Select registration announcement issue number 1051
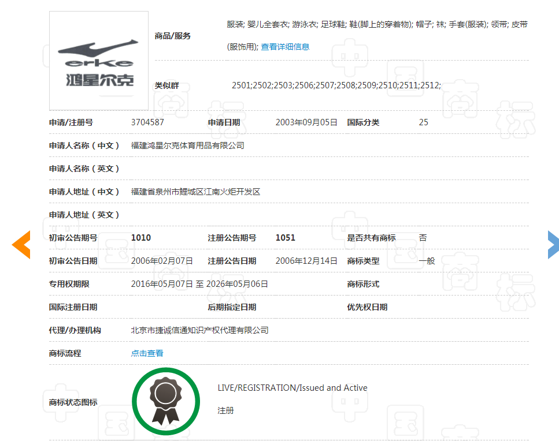The width and height of the screenshot is (559, 441). (x=285, y=237)
